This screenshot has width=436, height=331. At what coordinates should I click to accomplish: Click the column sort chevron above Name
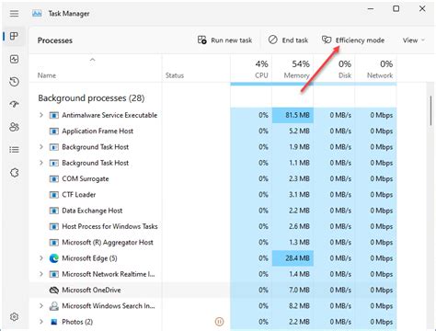[92, 60]
